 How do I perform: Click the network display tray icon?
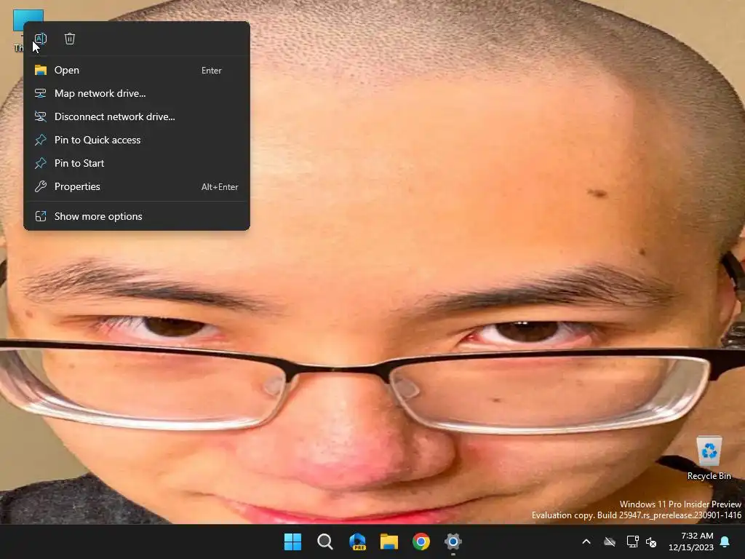[x=632, y=542]
